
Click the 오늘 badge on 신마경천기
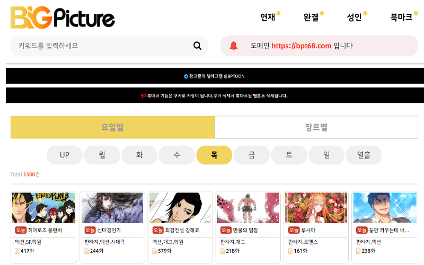click(90, 230)
